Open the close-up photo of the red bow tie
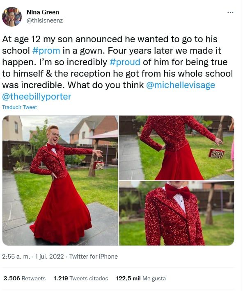Screen dimensions: 243x291 click(176, 214)
